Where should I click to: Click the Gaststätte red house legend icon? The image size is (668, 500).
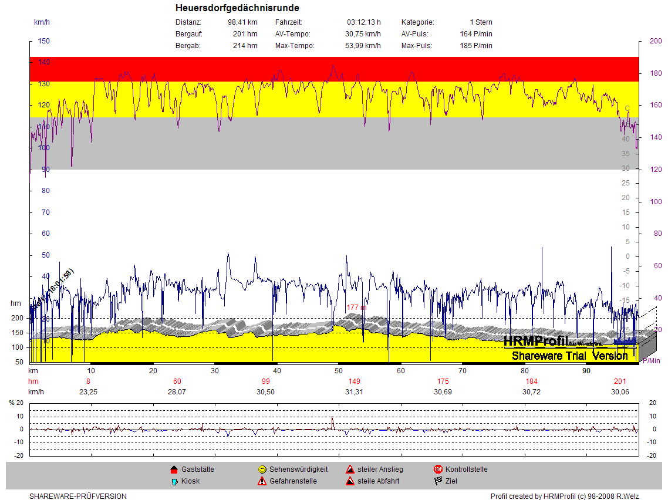pos(174,469)
